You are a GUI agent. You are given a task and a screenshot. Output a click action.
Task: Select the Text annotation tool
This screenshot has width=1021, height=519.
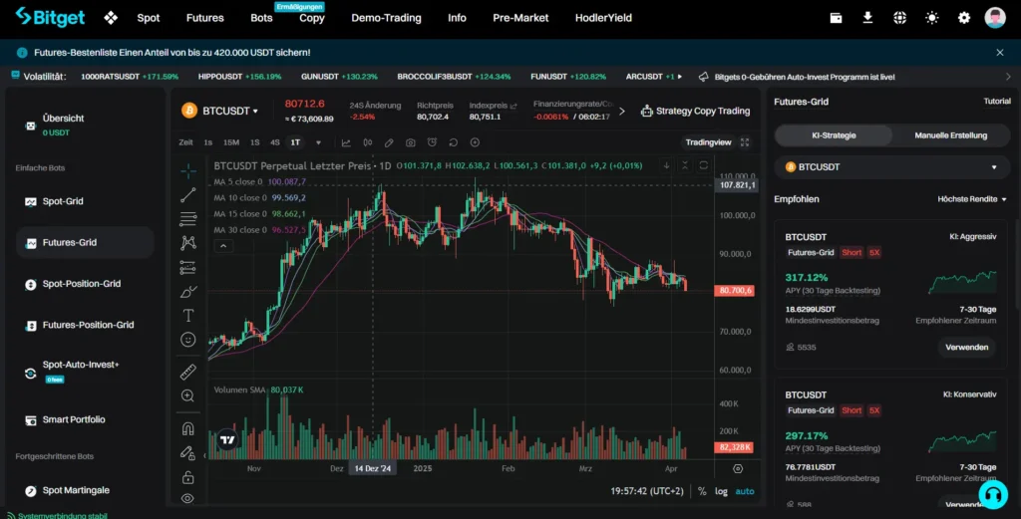tap(188, 316)
